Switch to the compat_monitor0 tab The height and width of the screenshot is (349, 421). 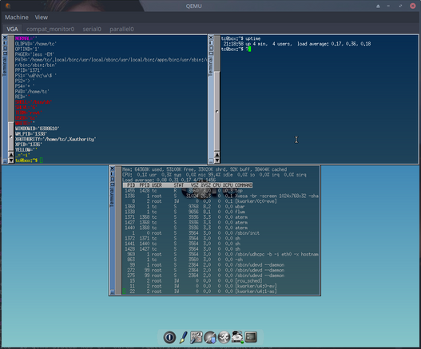[x=50, y=29]
